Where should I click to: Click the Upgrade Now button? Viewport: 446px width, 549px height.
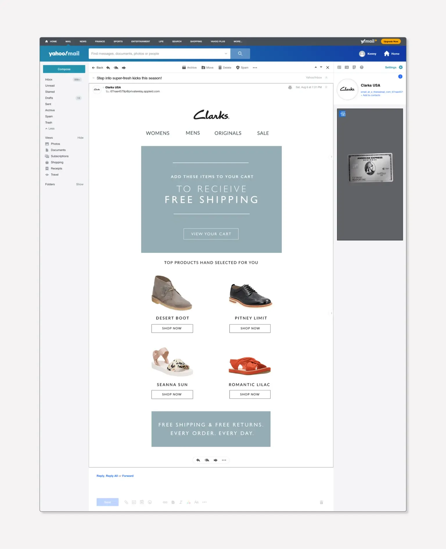pyautogui.click(x=391, y=42)
